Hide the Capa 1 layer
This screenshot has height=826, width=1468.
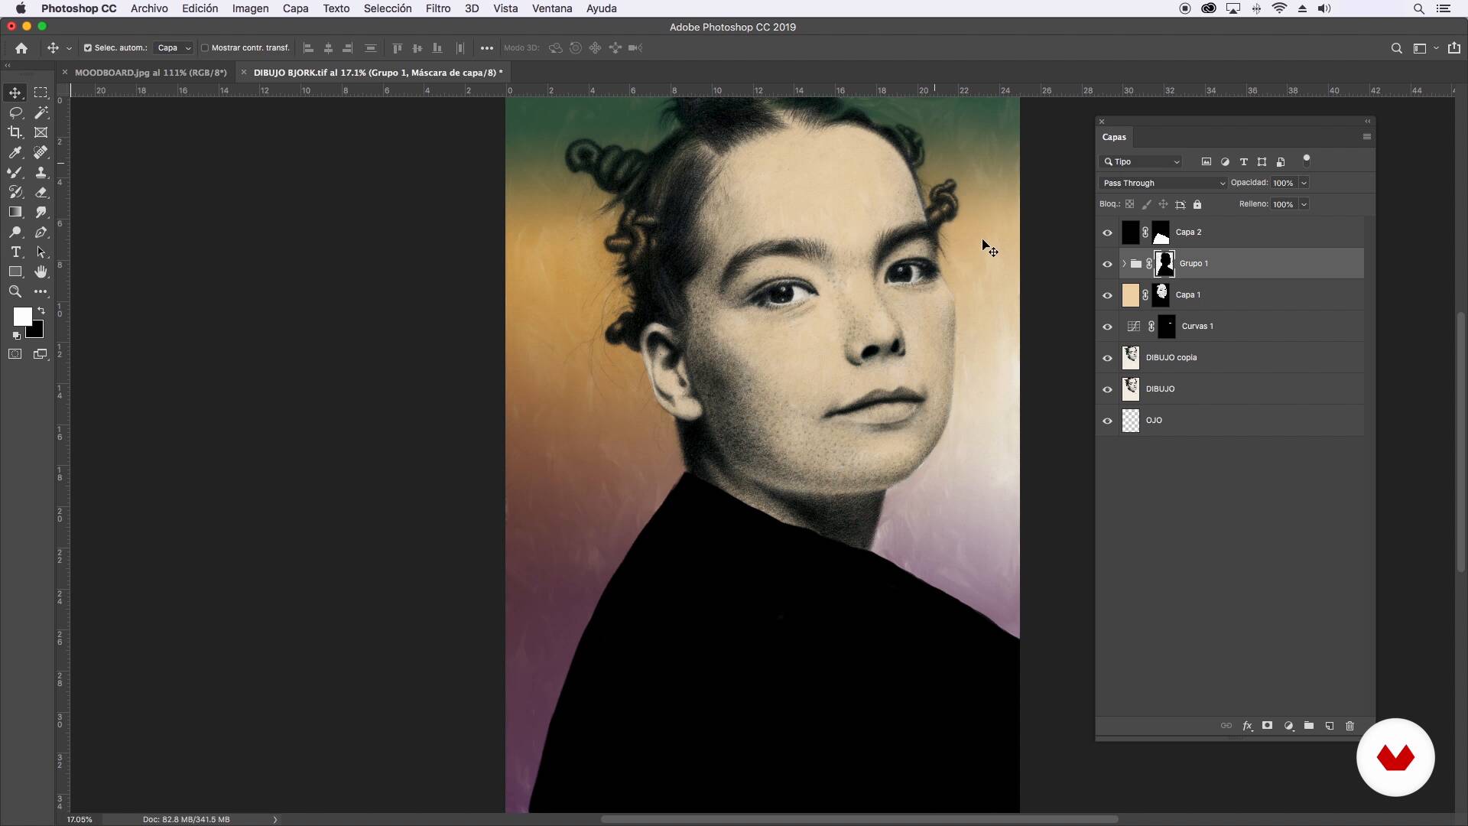click(1107, 295)
